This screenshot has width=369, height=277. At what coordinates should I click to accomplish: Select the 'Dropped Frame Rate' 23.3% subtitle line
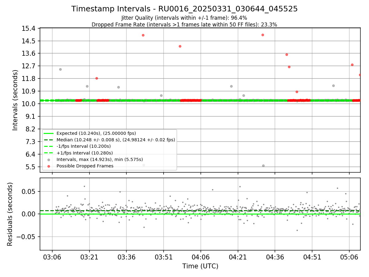tap(184, 25)
